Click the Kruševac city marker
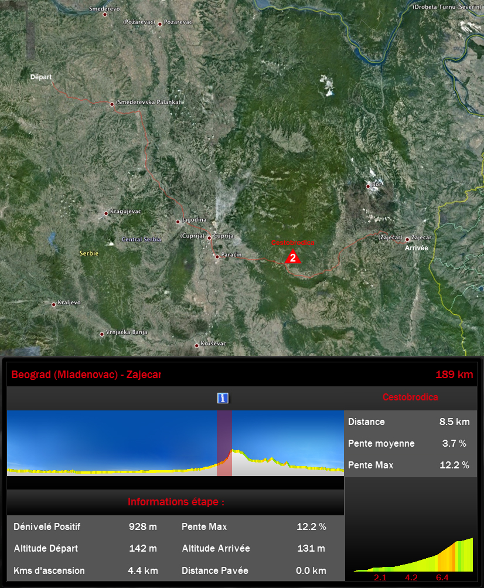 coord(196,345)
